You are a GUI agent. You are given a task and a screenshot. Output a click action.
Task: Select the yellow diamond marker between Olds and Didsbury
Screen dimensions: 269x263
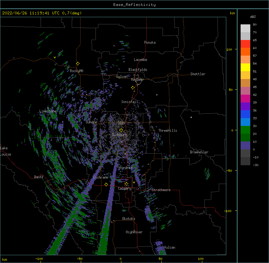point(121,130)
